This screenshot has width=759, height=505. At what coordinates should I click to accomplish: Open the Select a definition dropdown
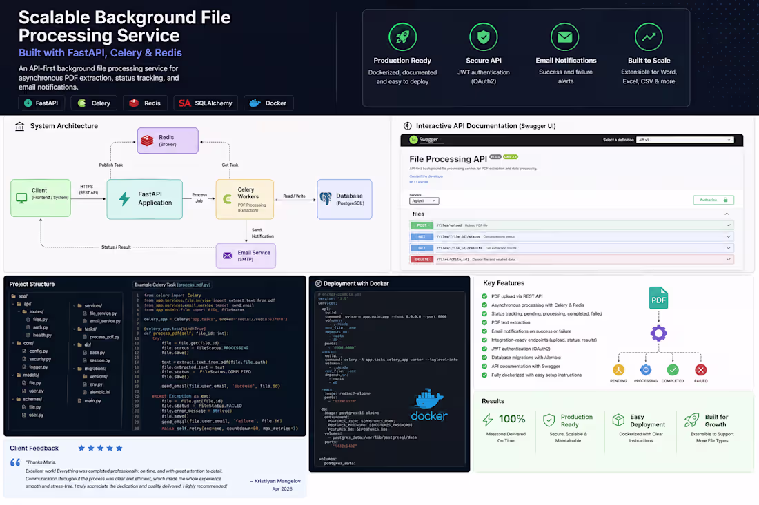pos(685,140)
